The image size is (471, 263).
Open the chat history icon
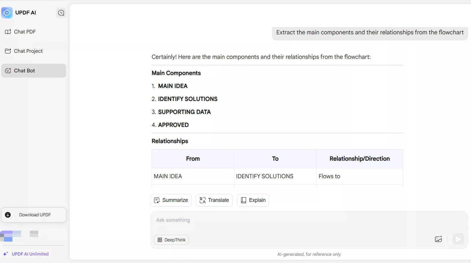pyautogui.click(x=61, y=13)
